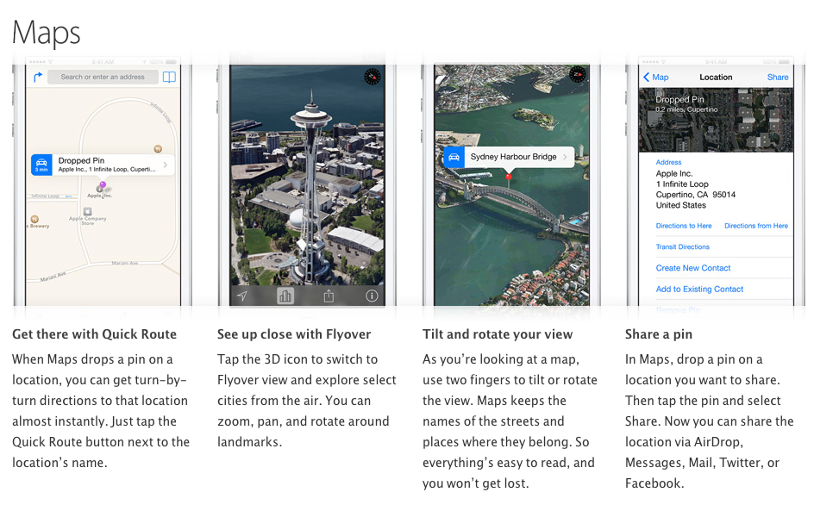This screenshot has width=839, height=511.
Task: Tap the blue directions arrow beside search field
Action: (x=38, y=77)
